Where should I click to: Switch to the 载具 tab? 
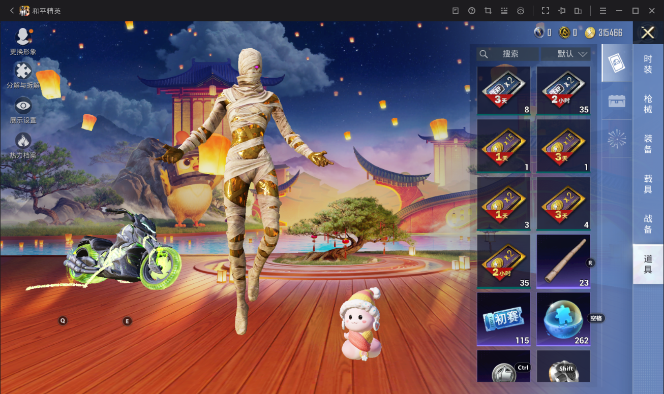tap(648, 184)
